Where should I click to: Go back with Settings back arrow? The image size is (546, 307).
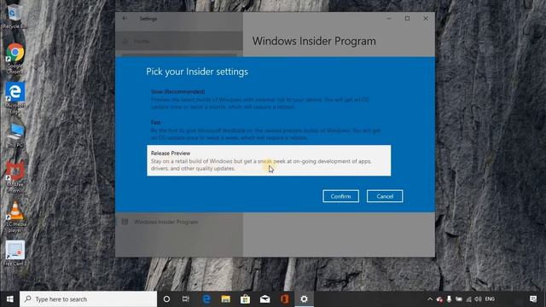[x=125, y=19]
